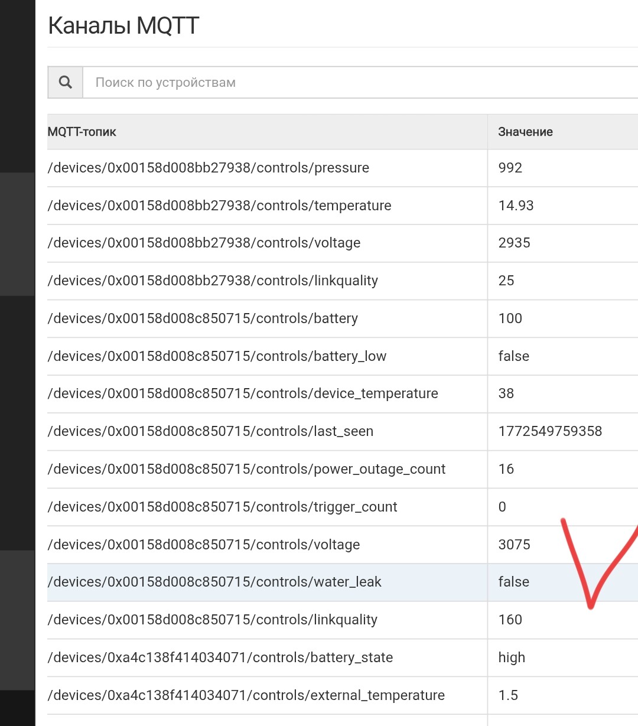Open the device_temperature topic row
This screenshot has height=726, width=638.
click(243, 393)
